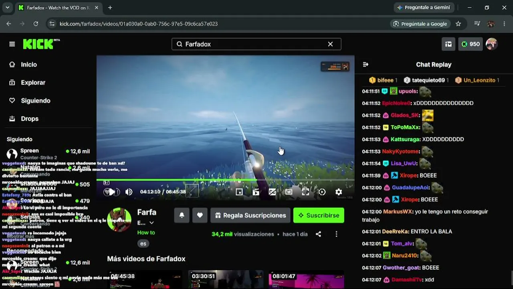The height and width of the screenshot is (289, 513).
Task: Click Pregúntale a Google in address bar
Action: (x=420, y=24)
